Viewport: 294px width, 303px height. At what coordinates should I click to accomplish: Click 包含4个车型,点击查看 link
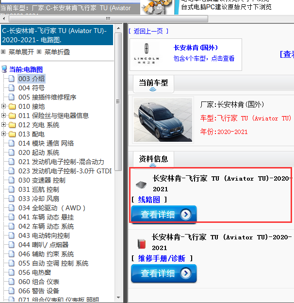point(204,58)
